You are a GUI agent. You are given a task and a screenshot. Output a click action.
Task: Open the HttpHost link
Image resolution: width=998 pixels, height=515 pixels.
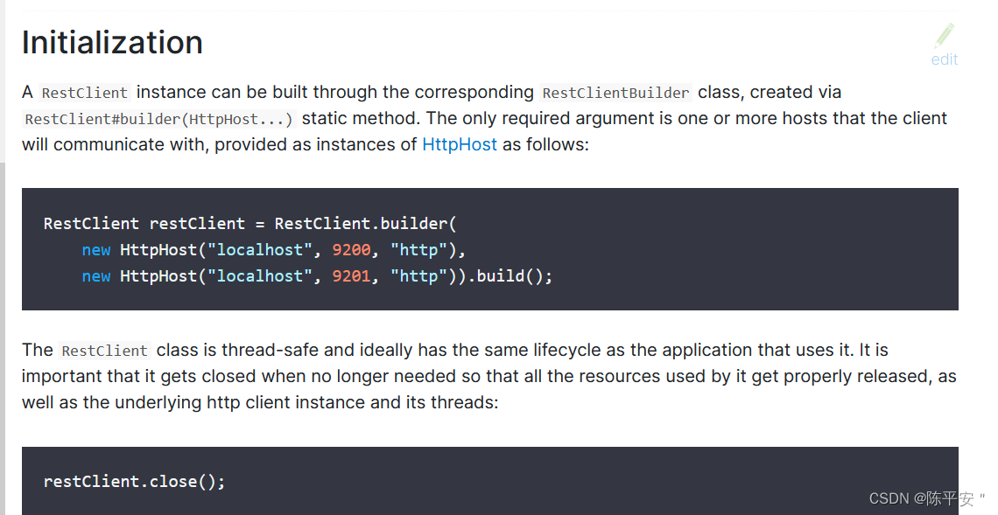460,144
